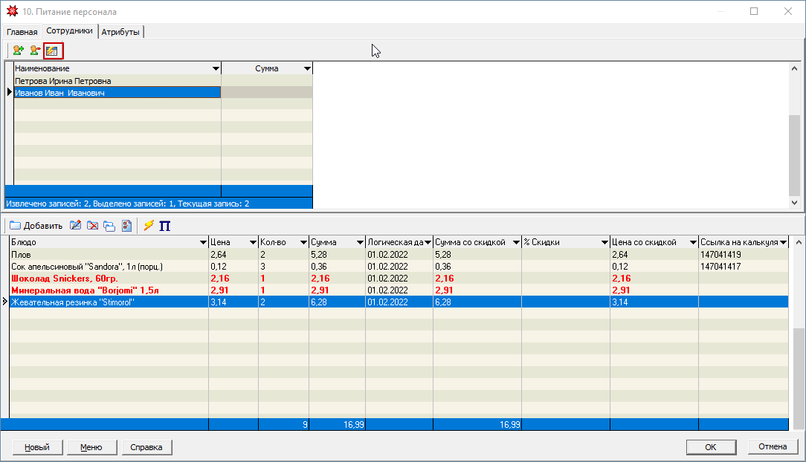Click the highlighted lightning table icon
Viewport: 806px width, 462px height.
coord(53,51)
